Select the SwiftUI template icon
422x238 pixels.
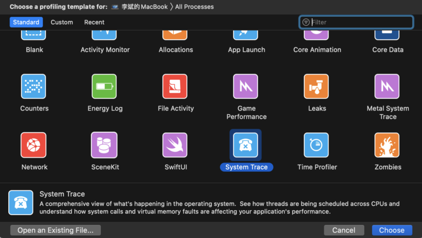[175, 145]
